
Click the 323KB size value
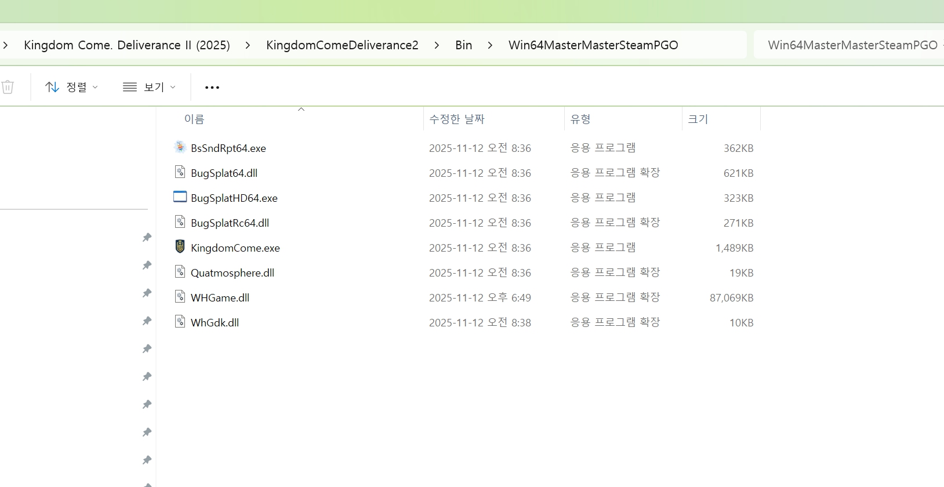click(739, 198)
